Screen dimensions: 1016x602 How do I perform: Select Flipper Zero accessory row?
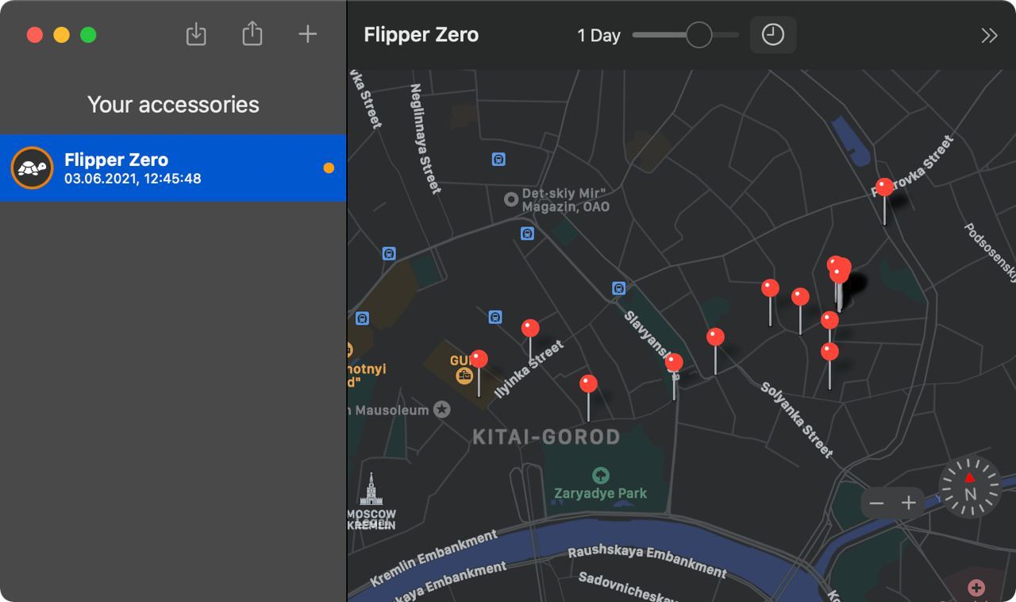pyautogui.click(x=173, y=168)
